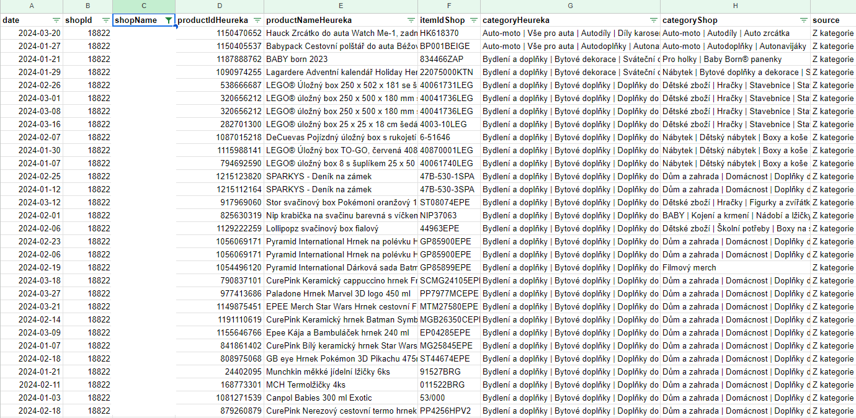The image size is (856, 418).
Task: Select the item ID cell 53/000
Action: coord(449,398)
